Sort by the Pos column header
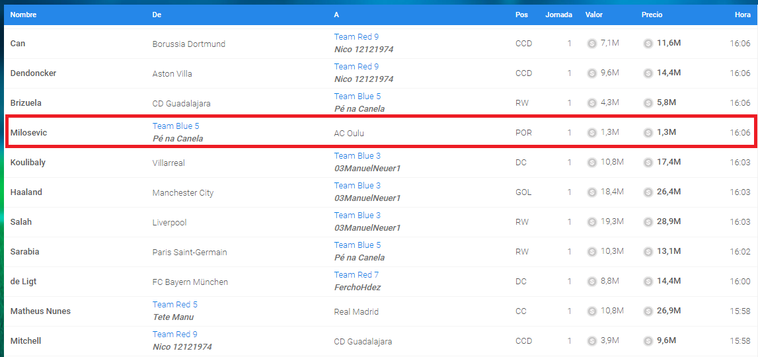The width and height of the screenshot is (758, 357). [521, 15]
